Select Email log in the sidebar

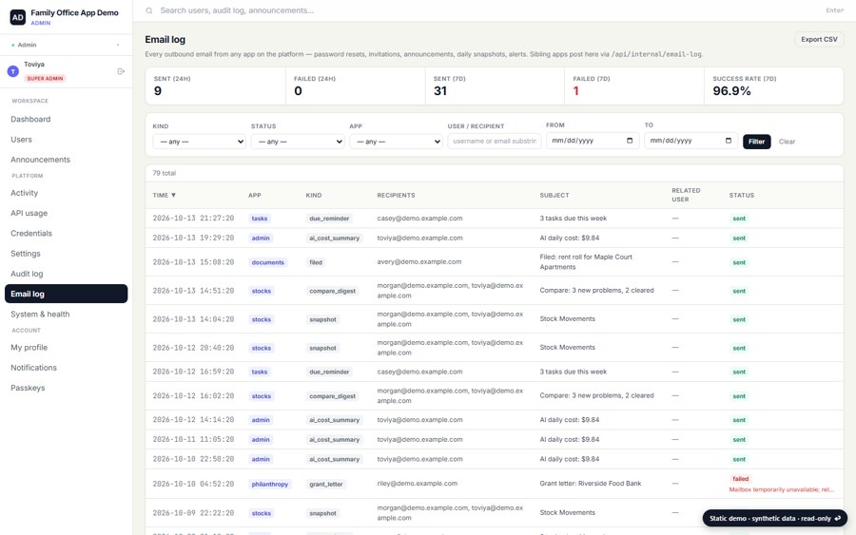[x=66, y=294]
